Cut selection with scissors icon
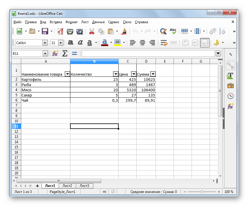 [x=92, y=31]
